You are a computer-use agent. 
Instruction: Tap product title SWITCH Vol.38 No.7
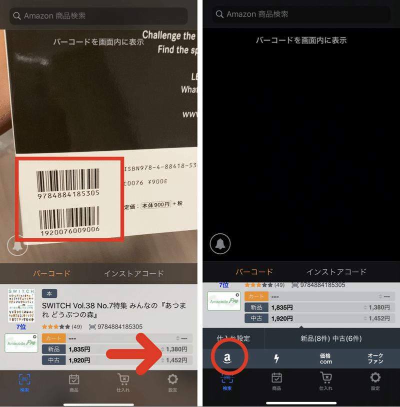[x=114, y=310]
